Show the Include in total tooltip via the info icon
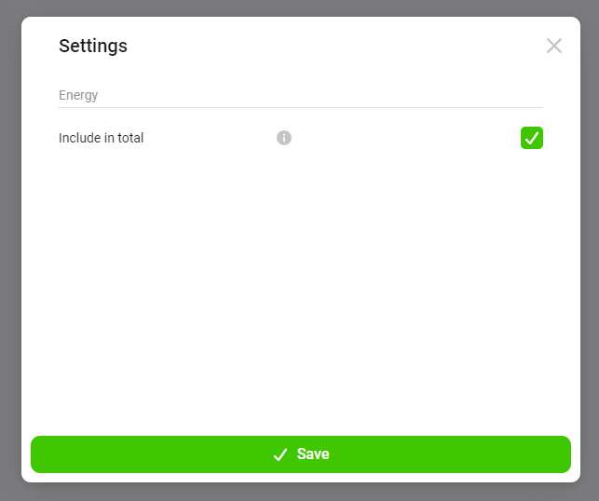 tap(284, 138)
